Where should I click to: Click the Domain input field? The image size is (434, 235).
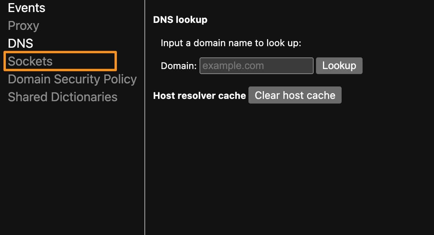tap(256, 66)
